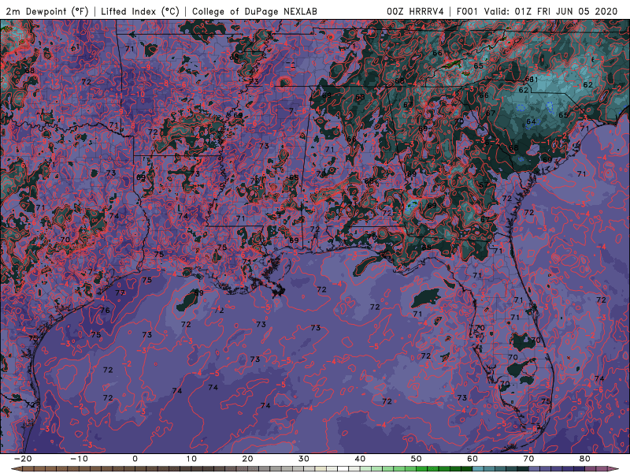Select the 60 label on the color scale

472,459
